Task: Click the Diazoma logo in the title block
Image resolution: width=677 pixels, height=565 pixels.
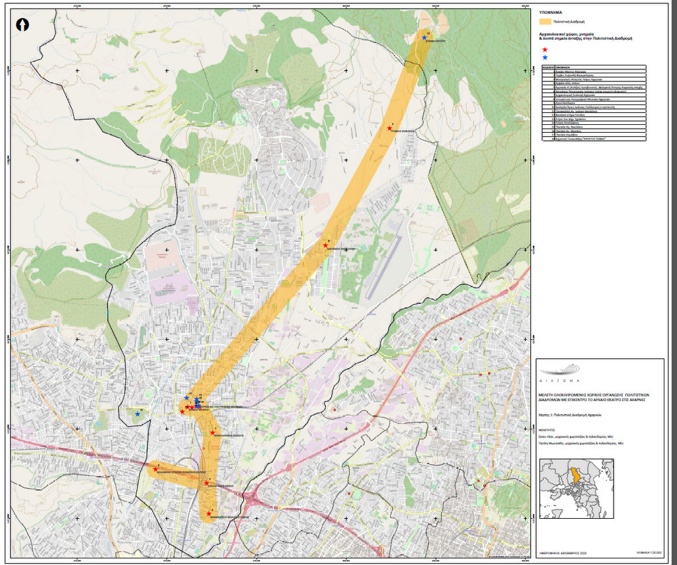Action: pos(559,373)
